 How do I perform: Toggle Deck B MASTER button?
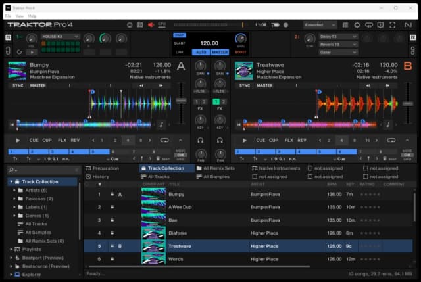(264, 86)
